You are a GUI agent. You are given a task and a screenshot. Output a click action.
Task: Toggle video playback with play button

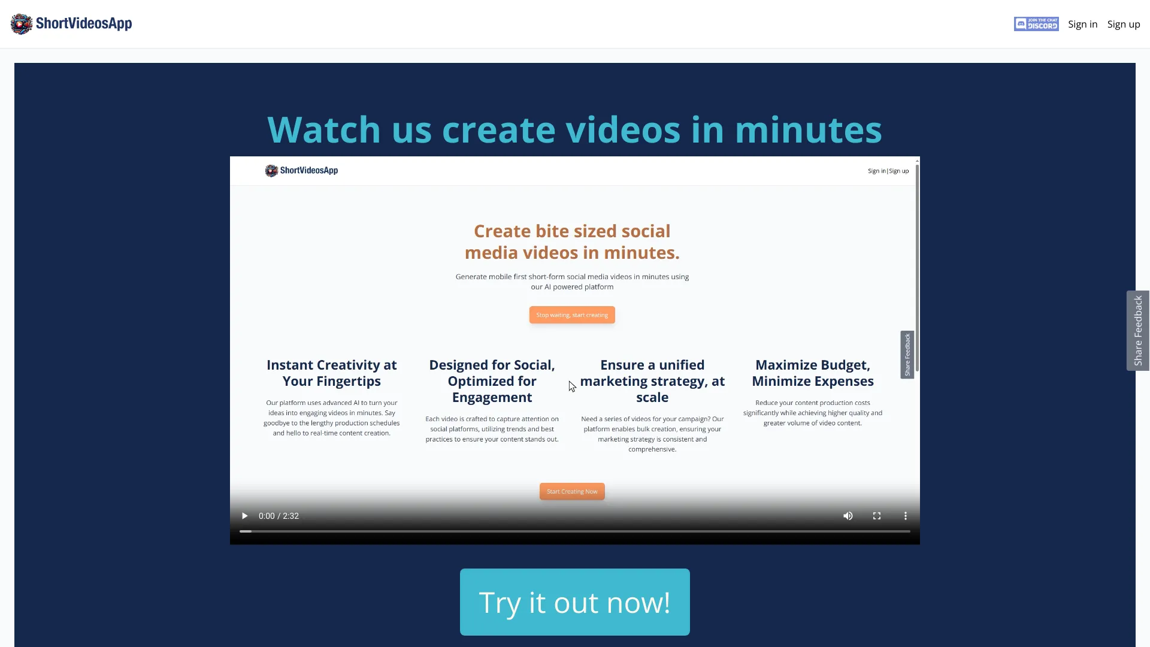pos(245,515)
